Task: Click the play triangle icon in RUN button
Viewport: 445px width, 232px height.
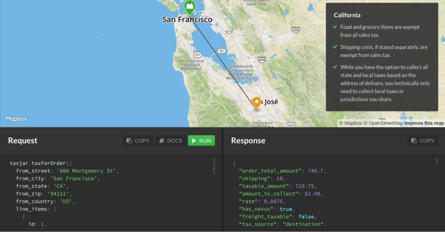Action: tap(194, 141)
